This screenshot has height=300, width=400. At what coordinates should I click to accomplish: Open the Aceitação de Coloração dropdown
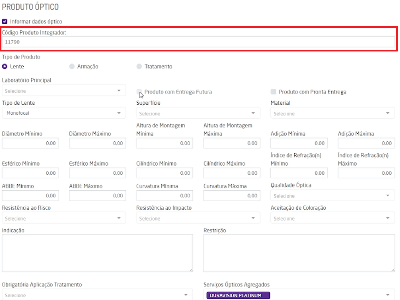pos(333,219)
